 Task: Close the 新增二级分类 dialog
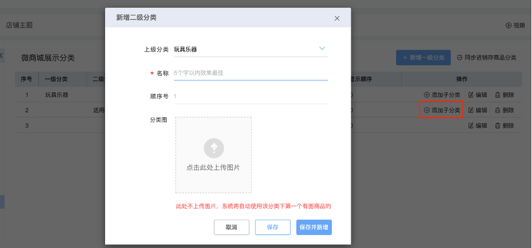[x=337, y=18]
